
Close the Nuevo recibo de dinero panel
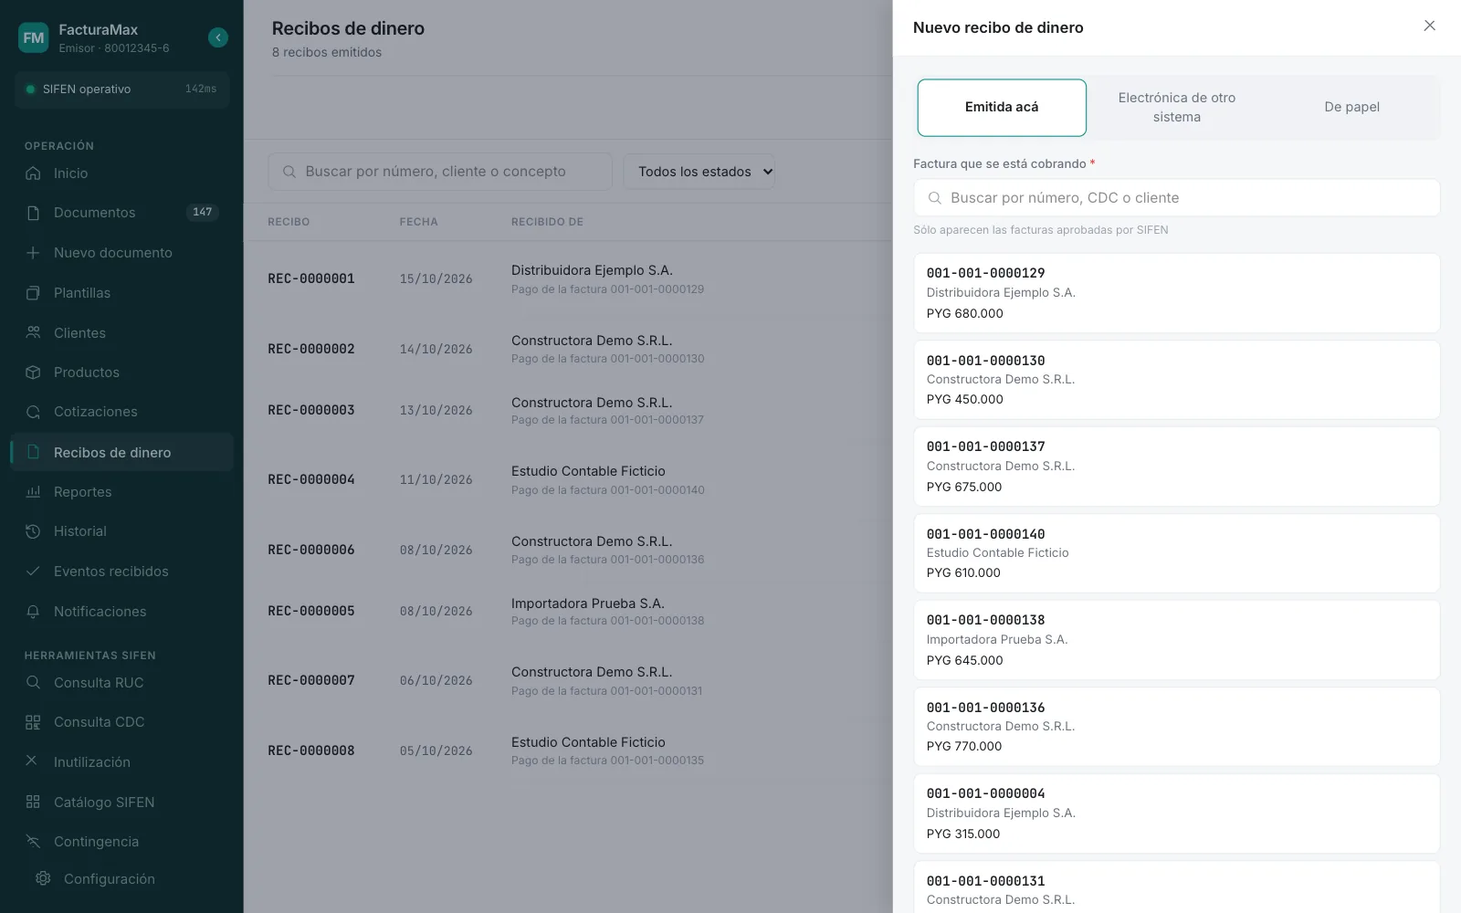(x=1429, y=26)
